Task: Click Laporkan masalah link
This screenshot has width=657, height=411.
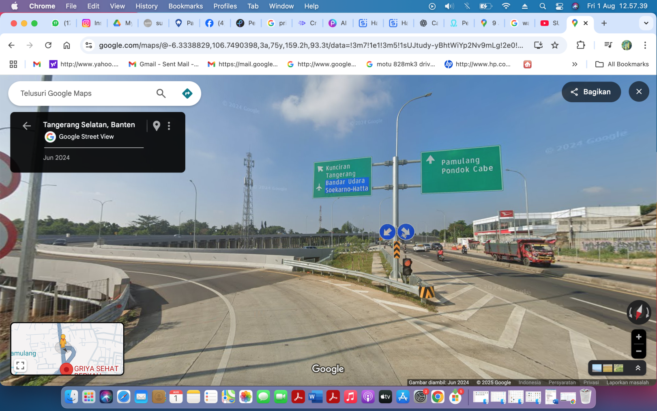Action: click(627, 382)
